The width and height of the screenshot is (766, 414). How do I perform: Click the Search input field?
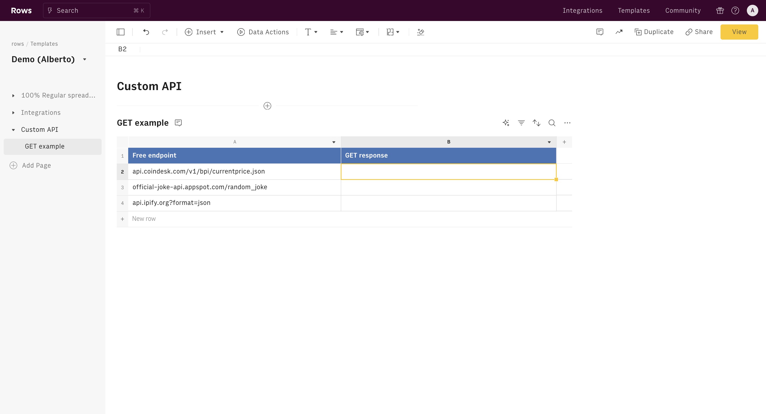pyautogui.click(x=96, y=11)
